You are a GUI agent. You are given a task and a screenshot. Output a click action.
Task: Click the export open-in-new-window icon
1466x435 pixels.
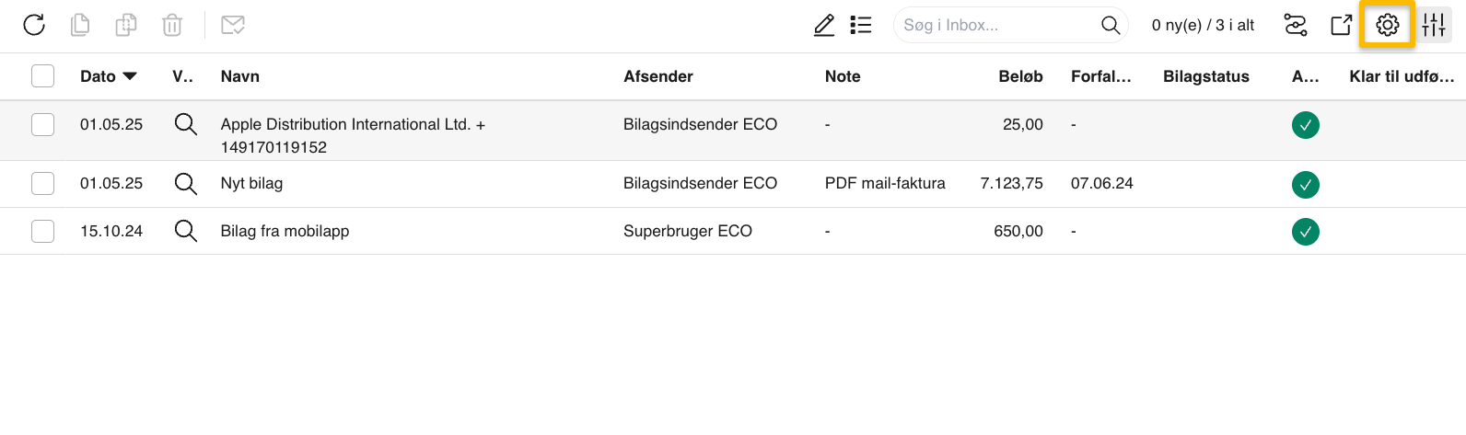click(x=1342, y=25)
